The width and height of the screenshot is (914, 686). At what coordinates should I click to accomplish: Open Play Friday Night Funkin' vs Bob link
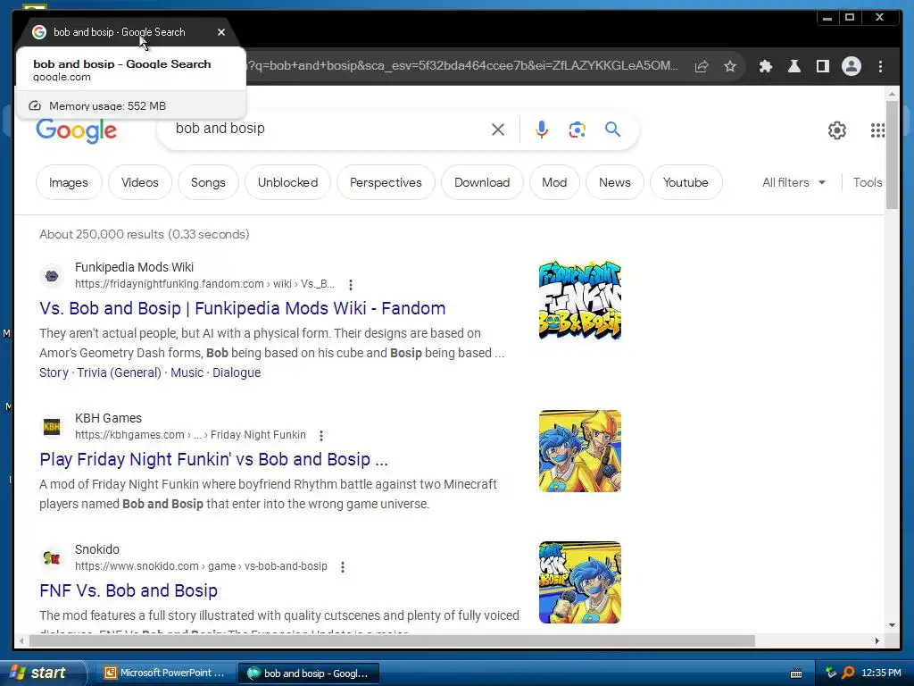pyautogui.click(x=214, y=459)
